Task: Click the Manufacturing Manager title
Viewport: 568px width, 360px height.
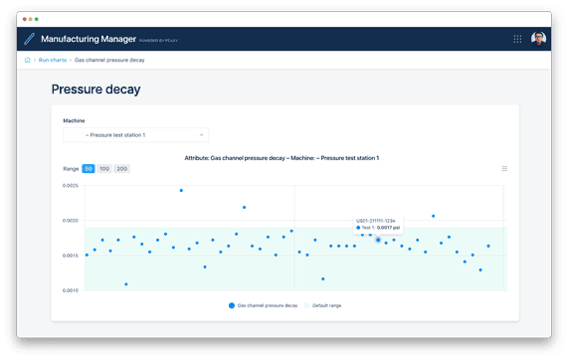Action: (89, 39)
